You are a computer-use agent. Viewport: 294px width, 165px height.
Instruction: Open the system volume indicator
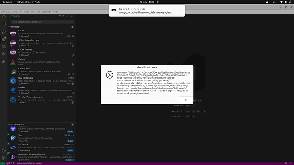tap(286, 2)
